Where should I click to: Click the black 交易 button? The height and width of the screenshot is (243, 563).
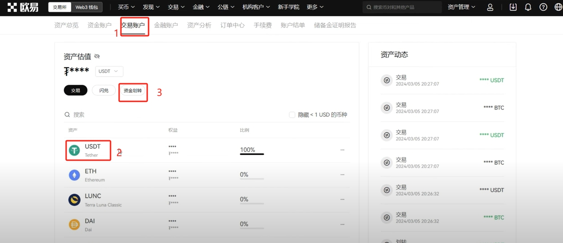coord(76,91)
